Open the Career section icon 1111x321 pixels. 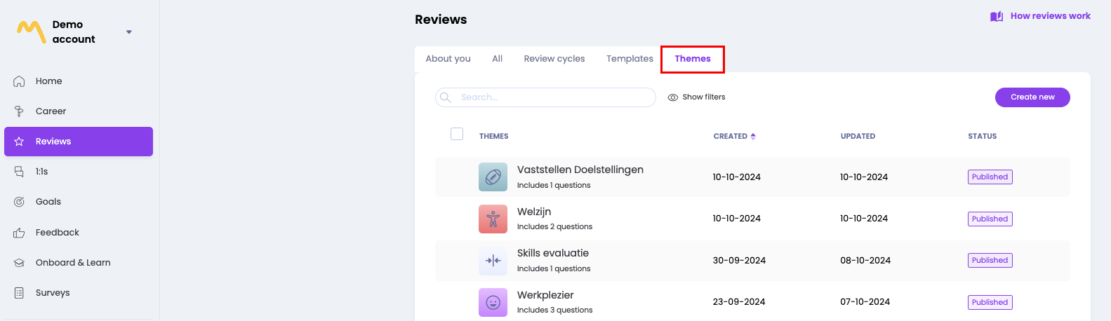(x=20, y=111)
